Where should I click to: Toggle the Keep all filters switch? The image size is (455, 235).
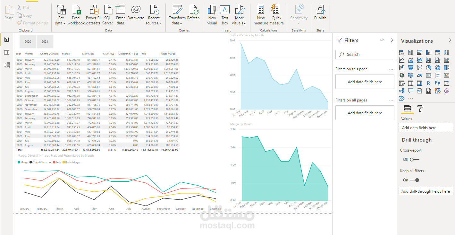[x=415, y=180]
